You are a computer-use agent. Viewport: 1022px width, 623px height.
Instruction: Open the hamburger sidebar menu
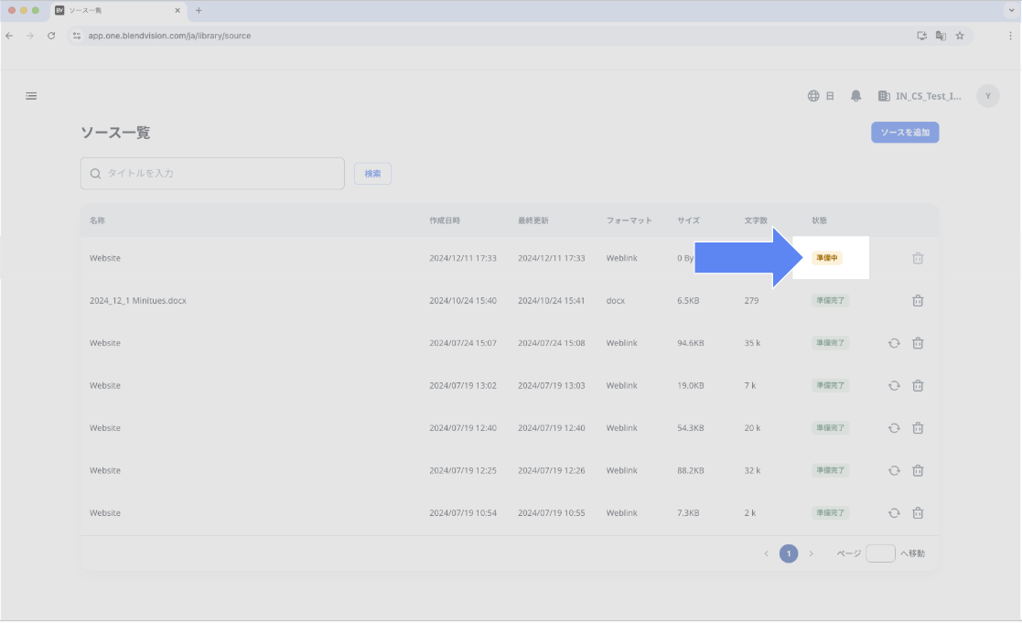tap(31, 96)
